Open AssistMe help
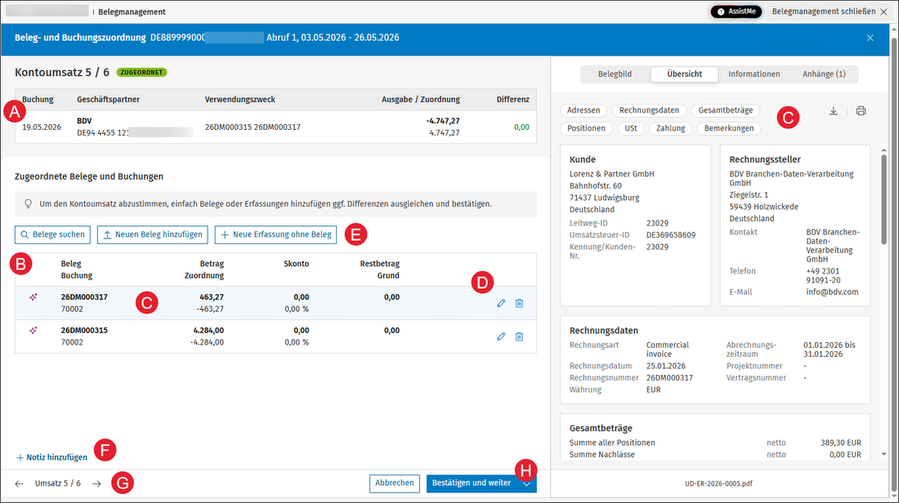Viewport: 899px width, 503px height. click(736, 11)
